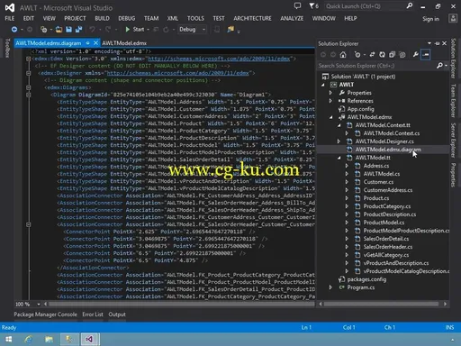Viewport: 461px width, 346px height.
Task: Open File Explorer from the taskbar
Action: tap(49, 340)
